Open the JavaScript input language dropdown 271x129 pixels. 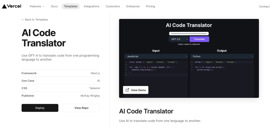156,56
